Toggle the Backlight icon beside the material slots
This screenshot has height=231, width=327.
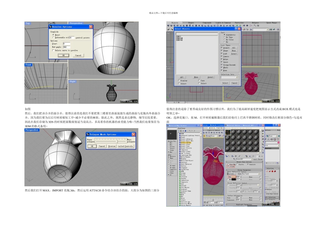click(263, 133)
